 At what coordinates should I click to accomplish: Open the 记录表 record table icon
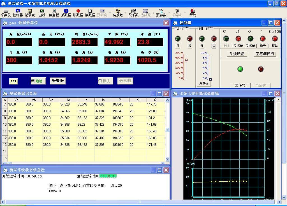click(x=30, y=13)
